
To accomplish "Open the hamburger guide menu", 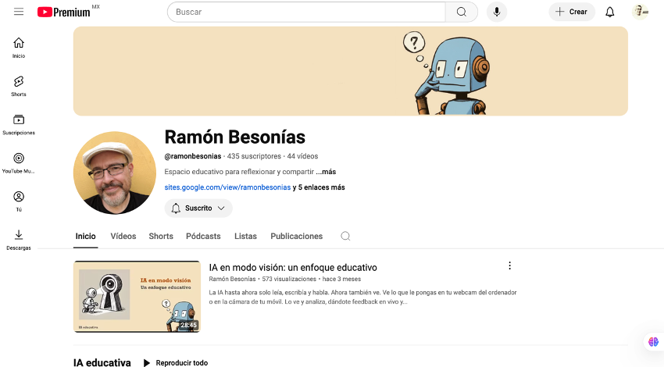I will point(19,12).
